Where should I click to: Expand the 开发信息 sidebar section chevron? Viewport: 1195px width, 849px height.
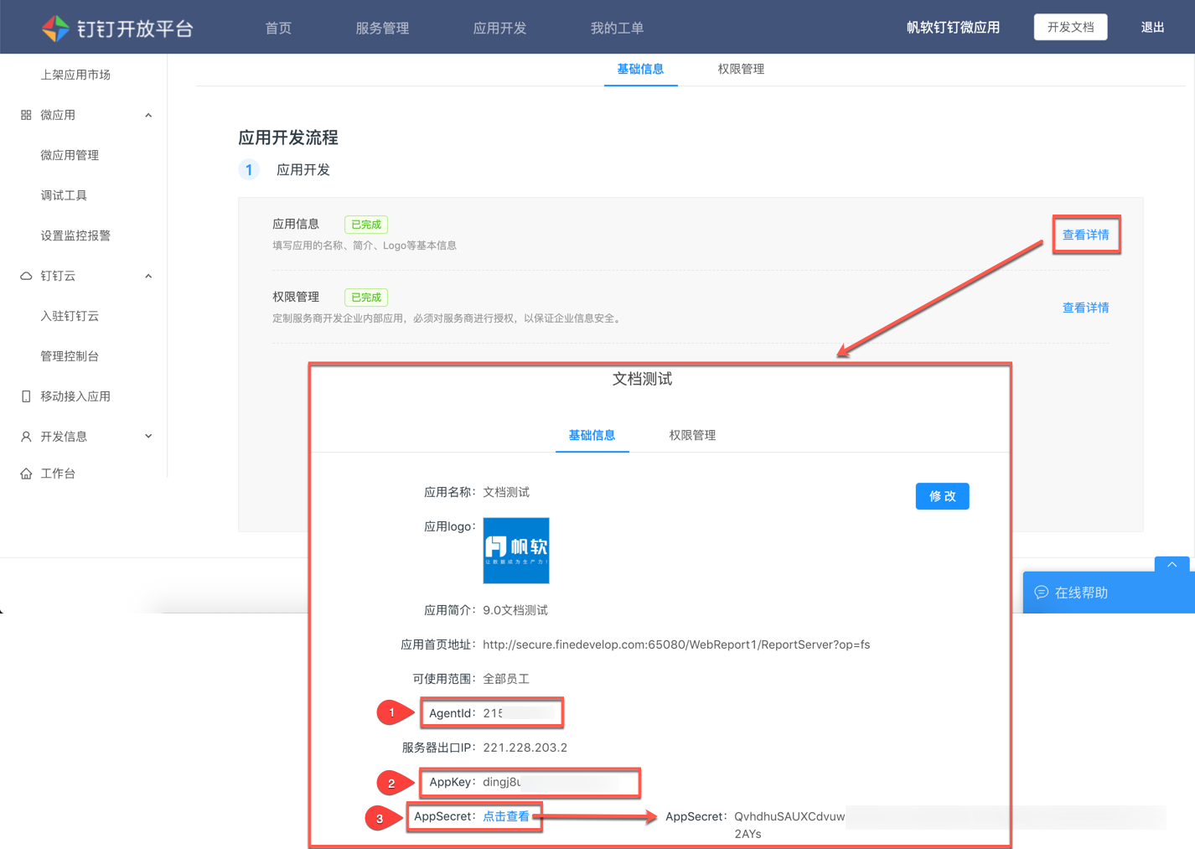pos(148,437)
